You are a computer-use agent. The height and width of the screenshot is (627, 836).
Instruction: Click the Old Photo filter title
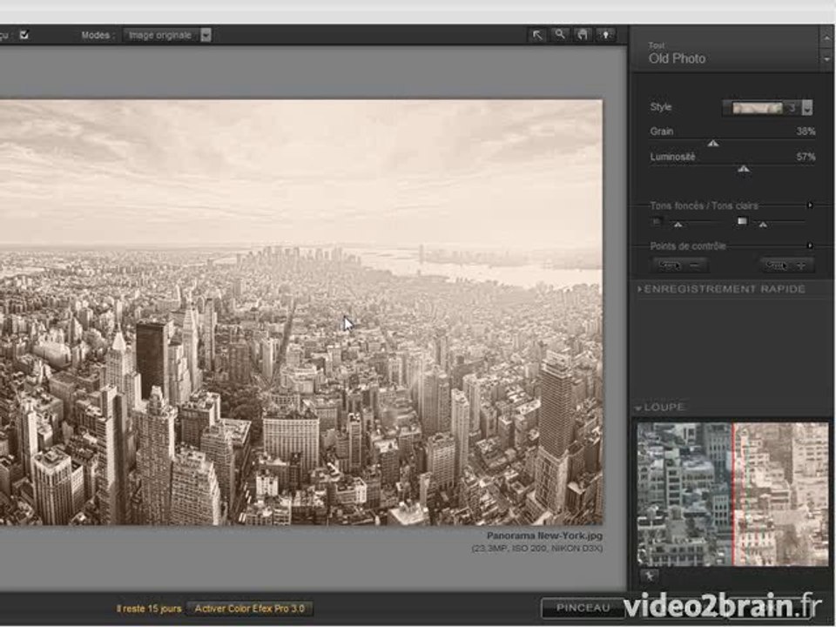tap(678, 58)
